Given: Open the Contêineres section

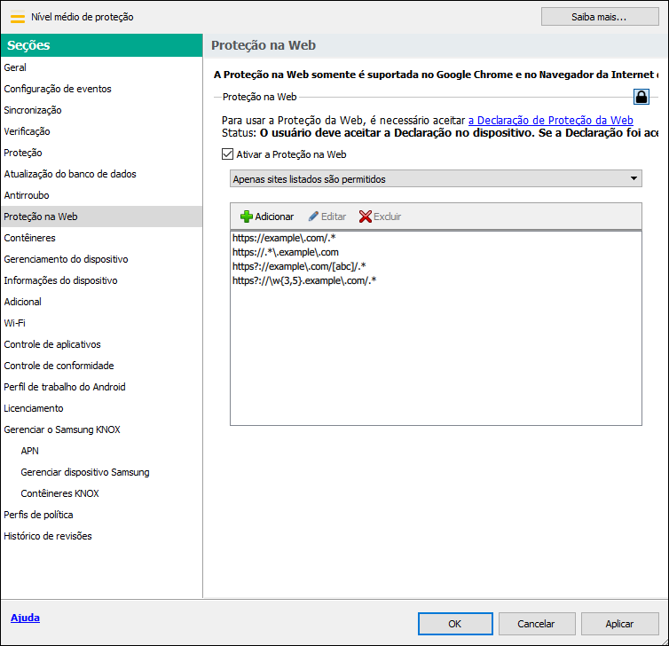Looking at the screenshot, I should (x=101, y=238).
